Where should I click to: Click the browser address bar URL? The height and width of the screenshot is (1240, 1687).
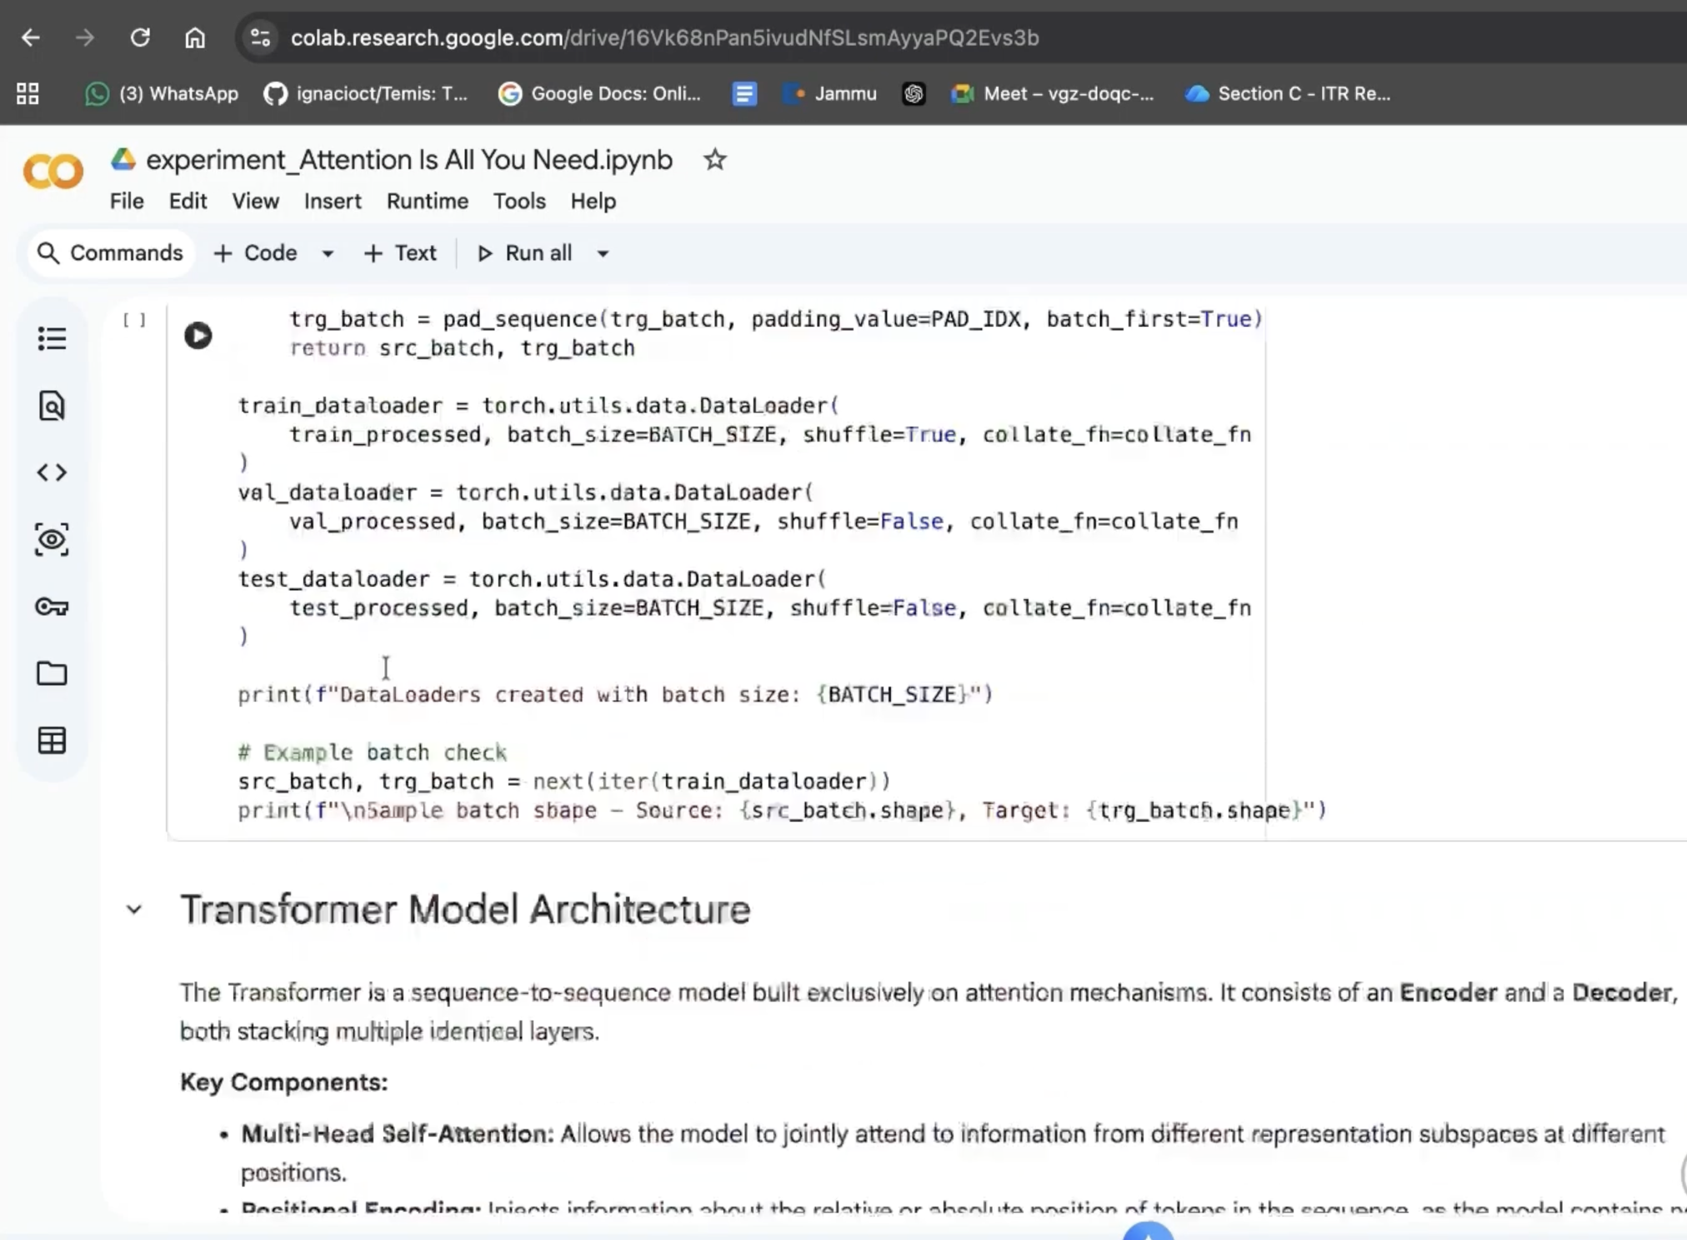coord(663,37)
